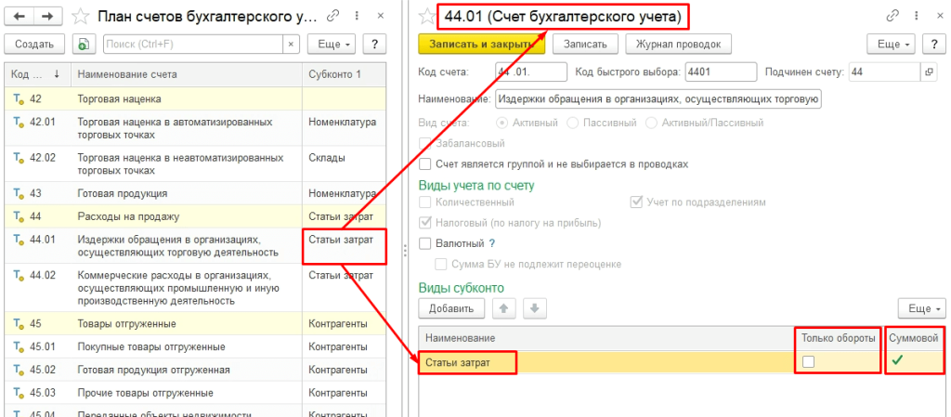The width and height of the screenshot is (951, 417).
Task: Toggle the Забалансовый checkbox
Action: (x=425, y=144)
